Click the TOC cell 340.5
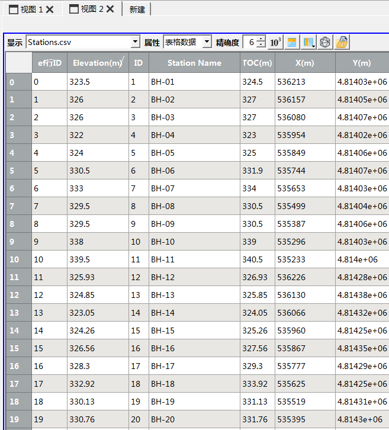The height and width of the screenshot is (430, 389). click(x=258, y=259)
